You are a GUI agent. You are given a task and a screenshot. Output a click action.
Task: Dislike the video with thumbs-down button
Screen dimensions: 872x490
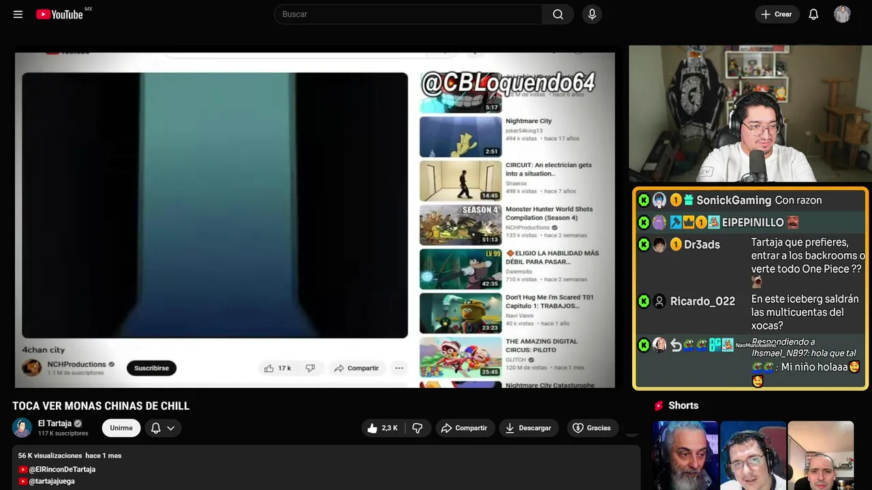coord(418,428)
